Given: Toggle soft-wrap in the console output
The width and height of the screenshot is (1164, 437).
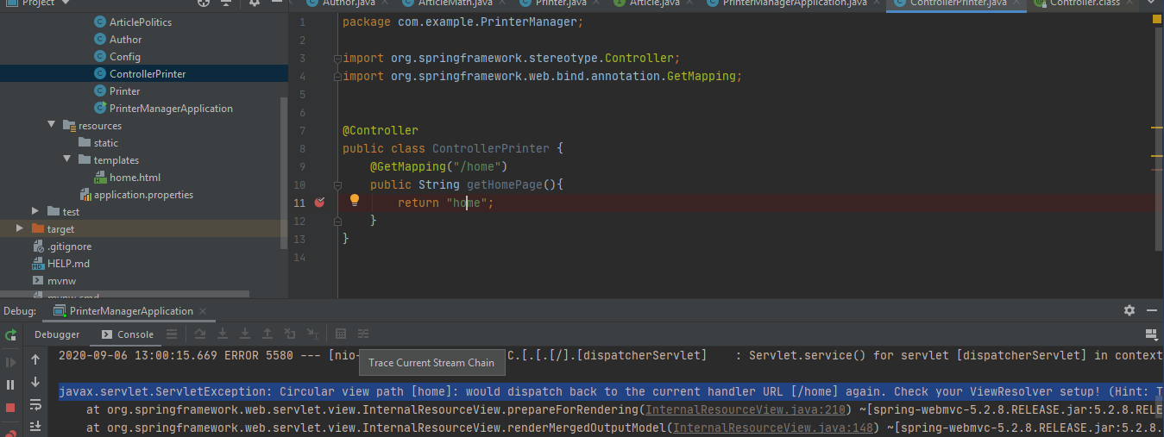Looking at the screenshot, I should tap(35, 404).
